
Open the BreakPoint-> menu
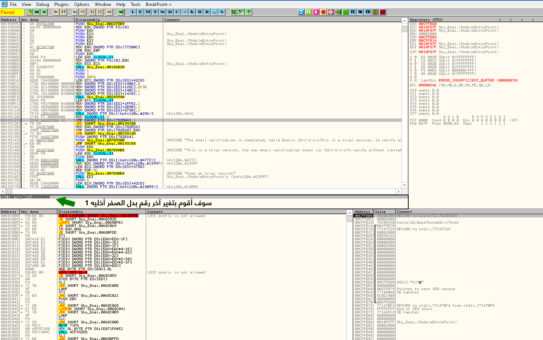tap(158, 4)
